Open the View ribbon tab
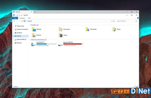151x98 pixels. click(x=29, y=18)
